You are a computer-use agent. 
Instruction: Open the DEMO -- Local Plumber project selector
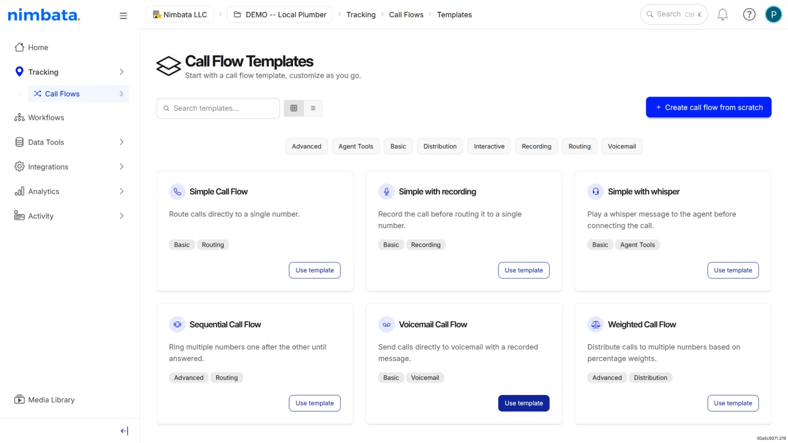coord(280,15)
